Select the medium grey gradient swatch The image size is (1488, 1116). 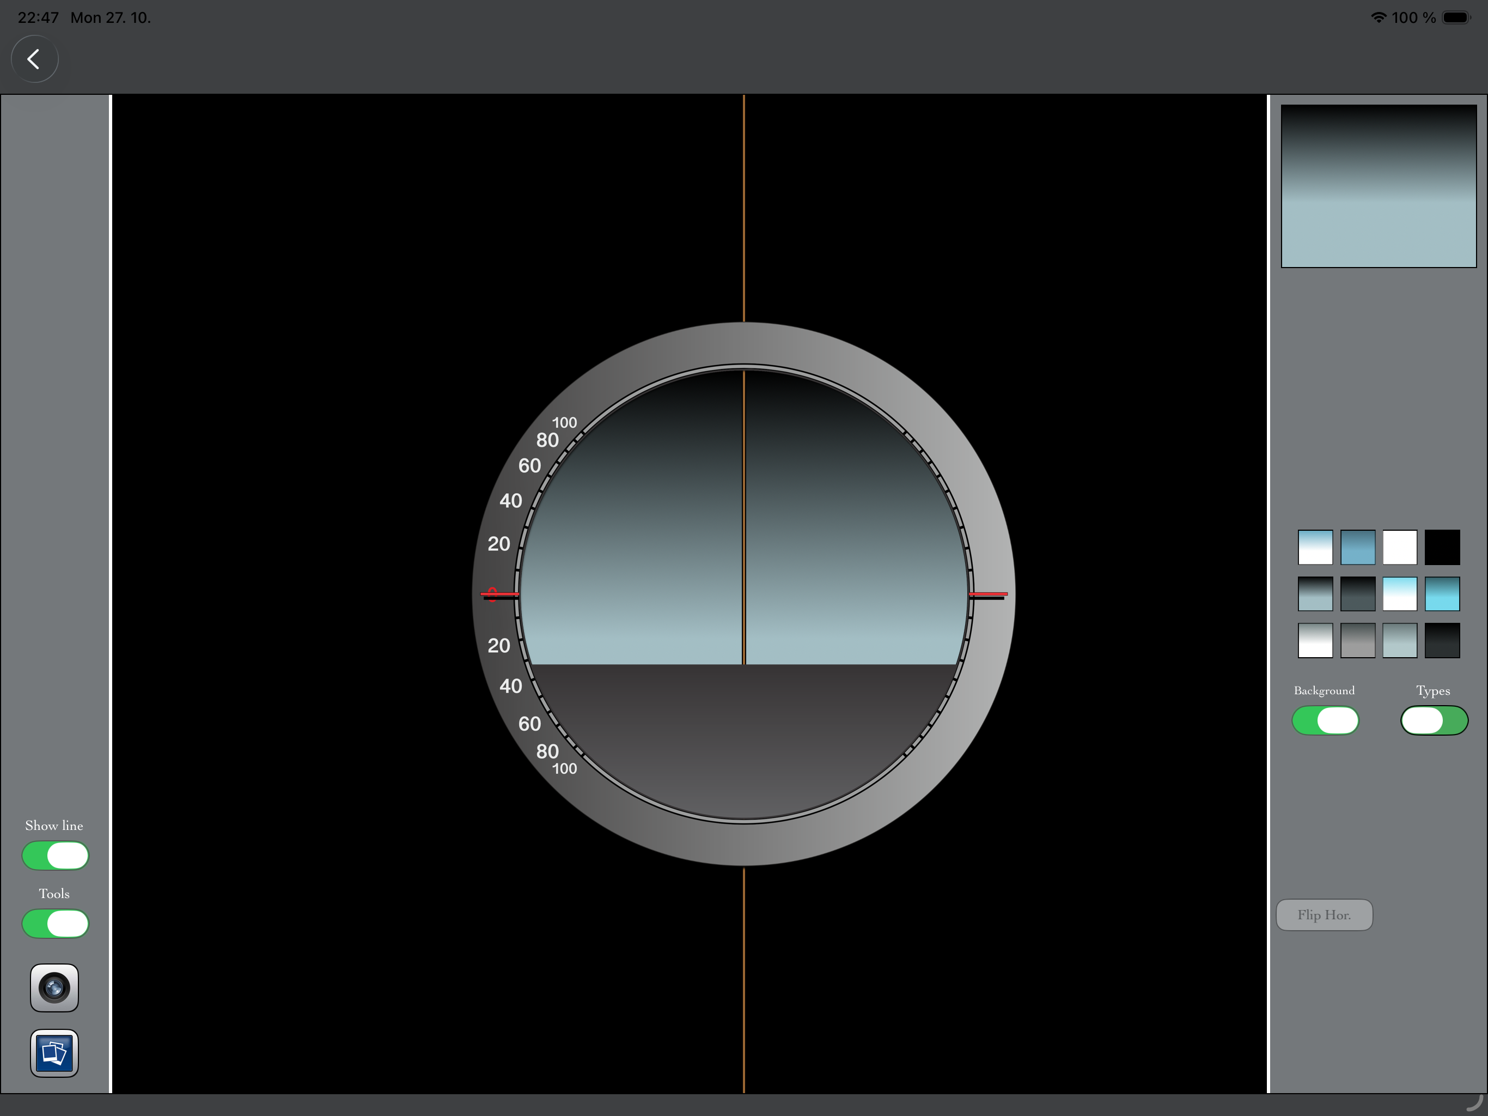coord(1357,640)
